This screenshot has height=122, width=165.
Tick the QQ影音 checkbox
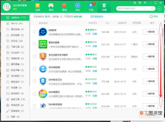34,32
